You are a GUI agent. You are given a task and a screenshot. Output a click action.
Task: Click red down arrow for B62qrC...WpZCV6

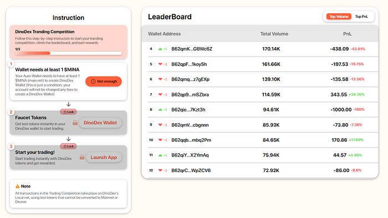[x=160, y=170]
